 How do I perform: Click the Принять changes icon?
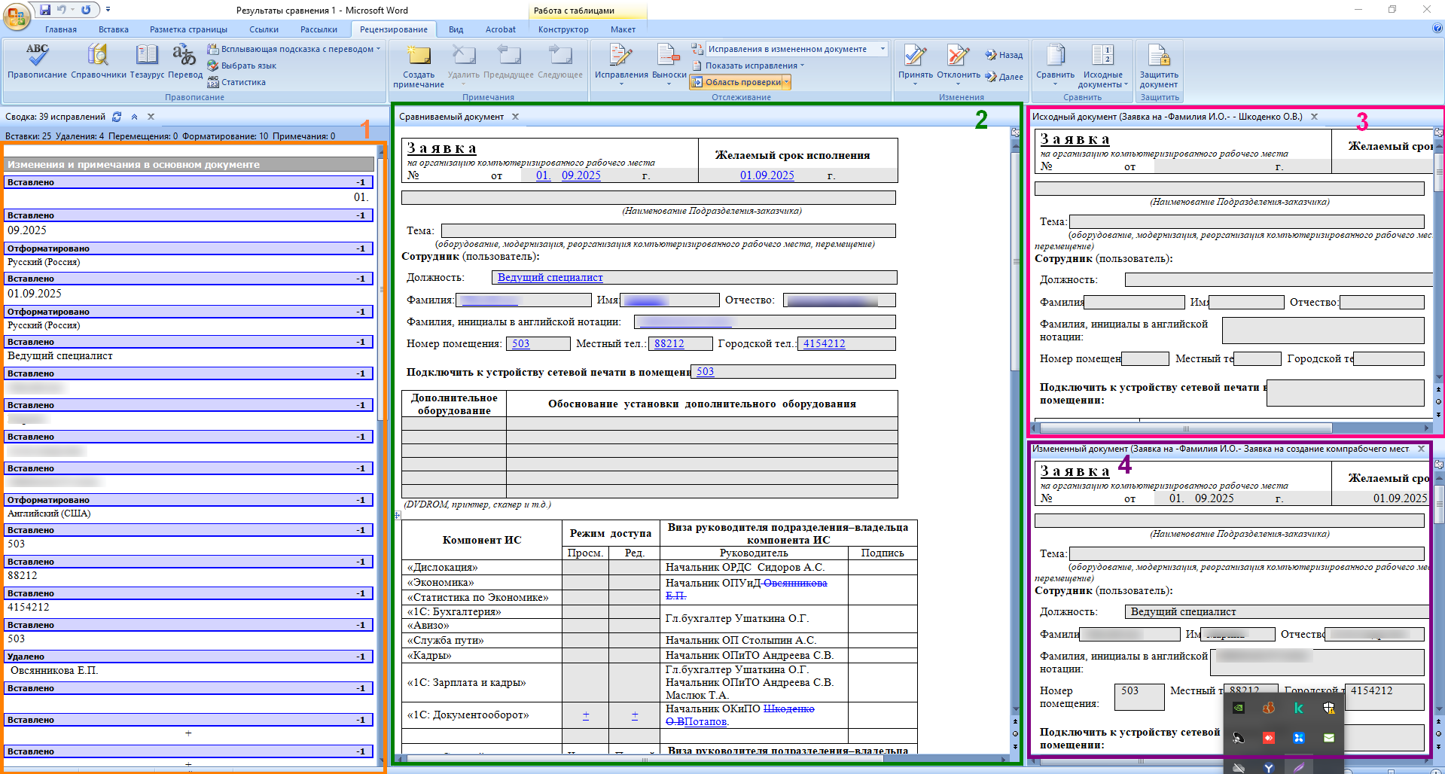[915, 56]
